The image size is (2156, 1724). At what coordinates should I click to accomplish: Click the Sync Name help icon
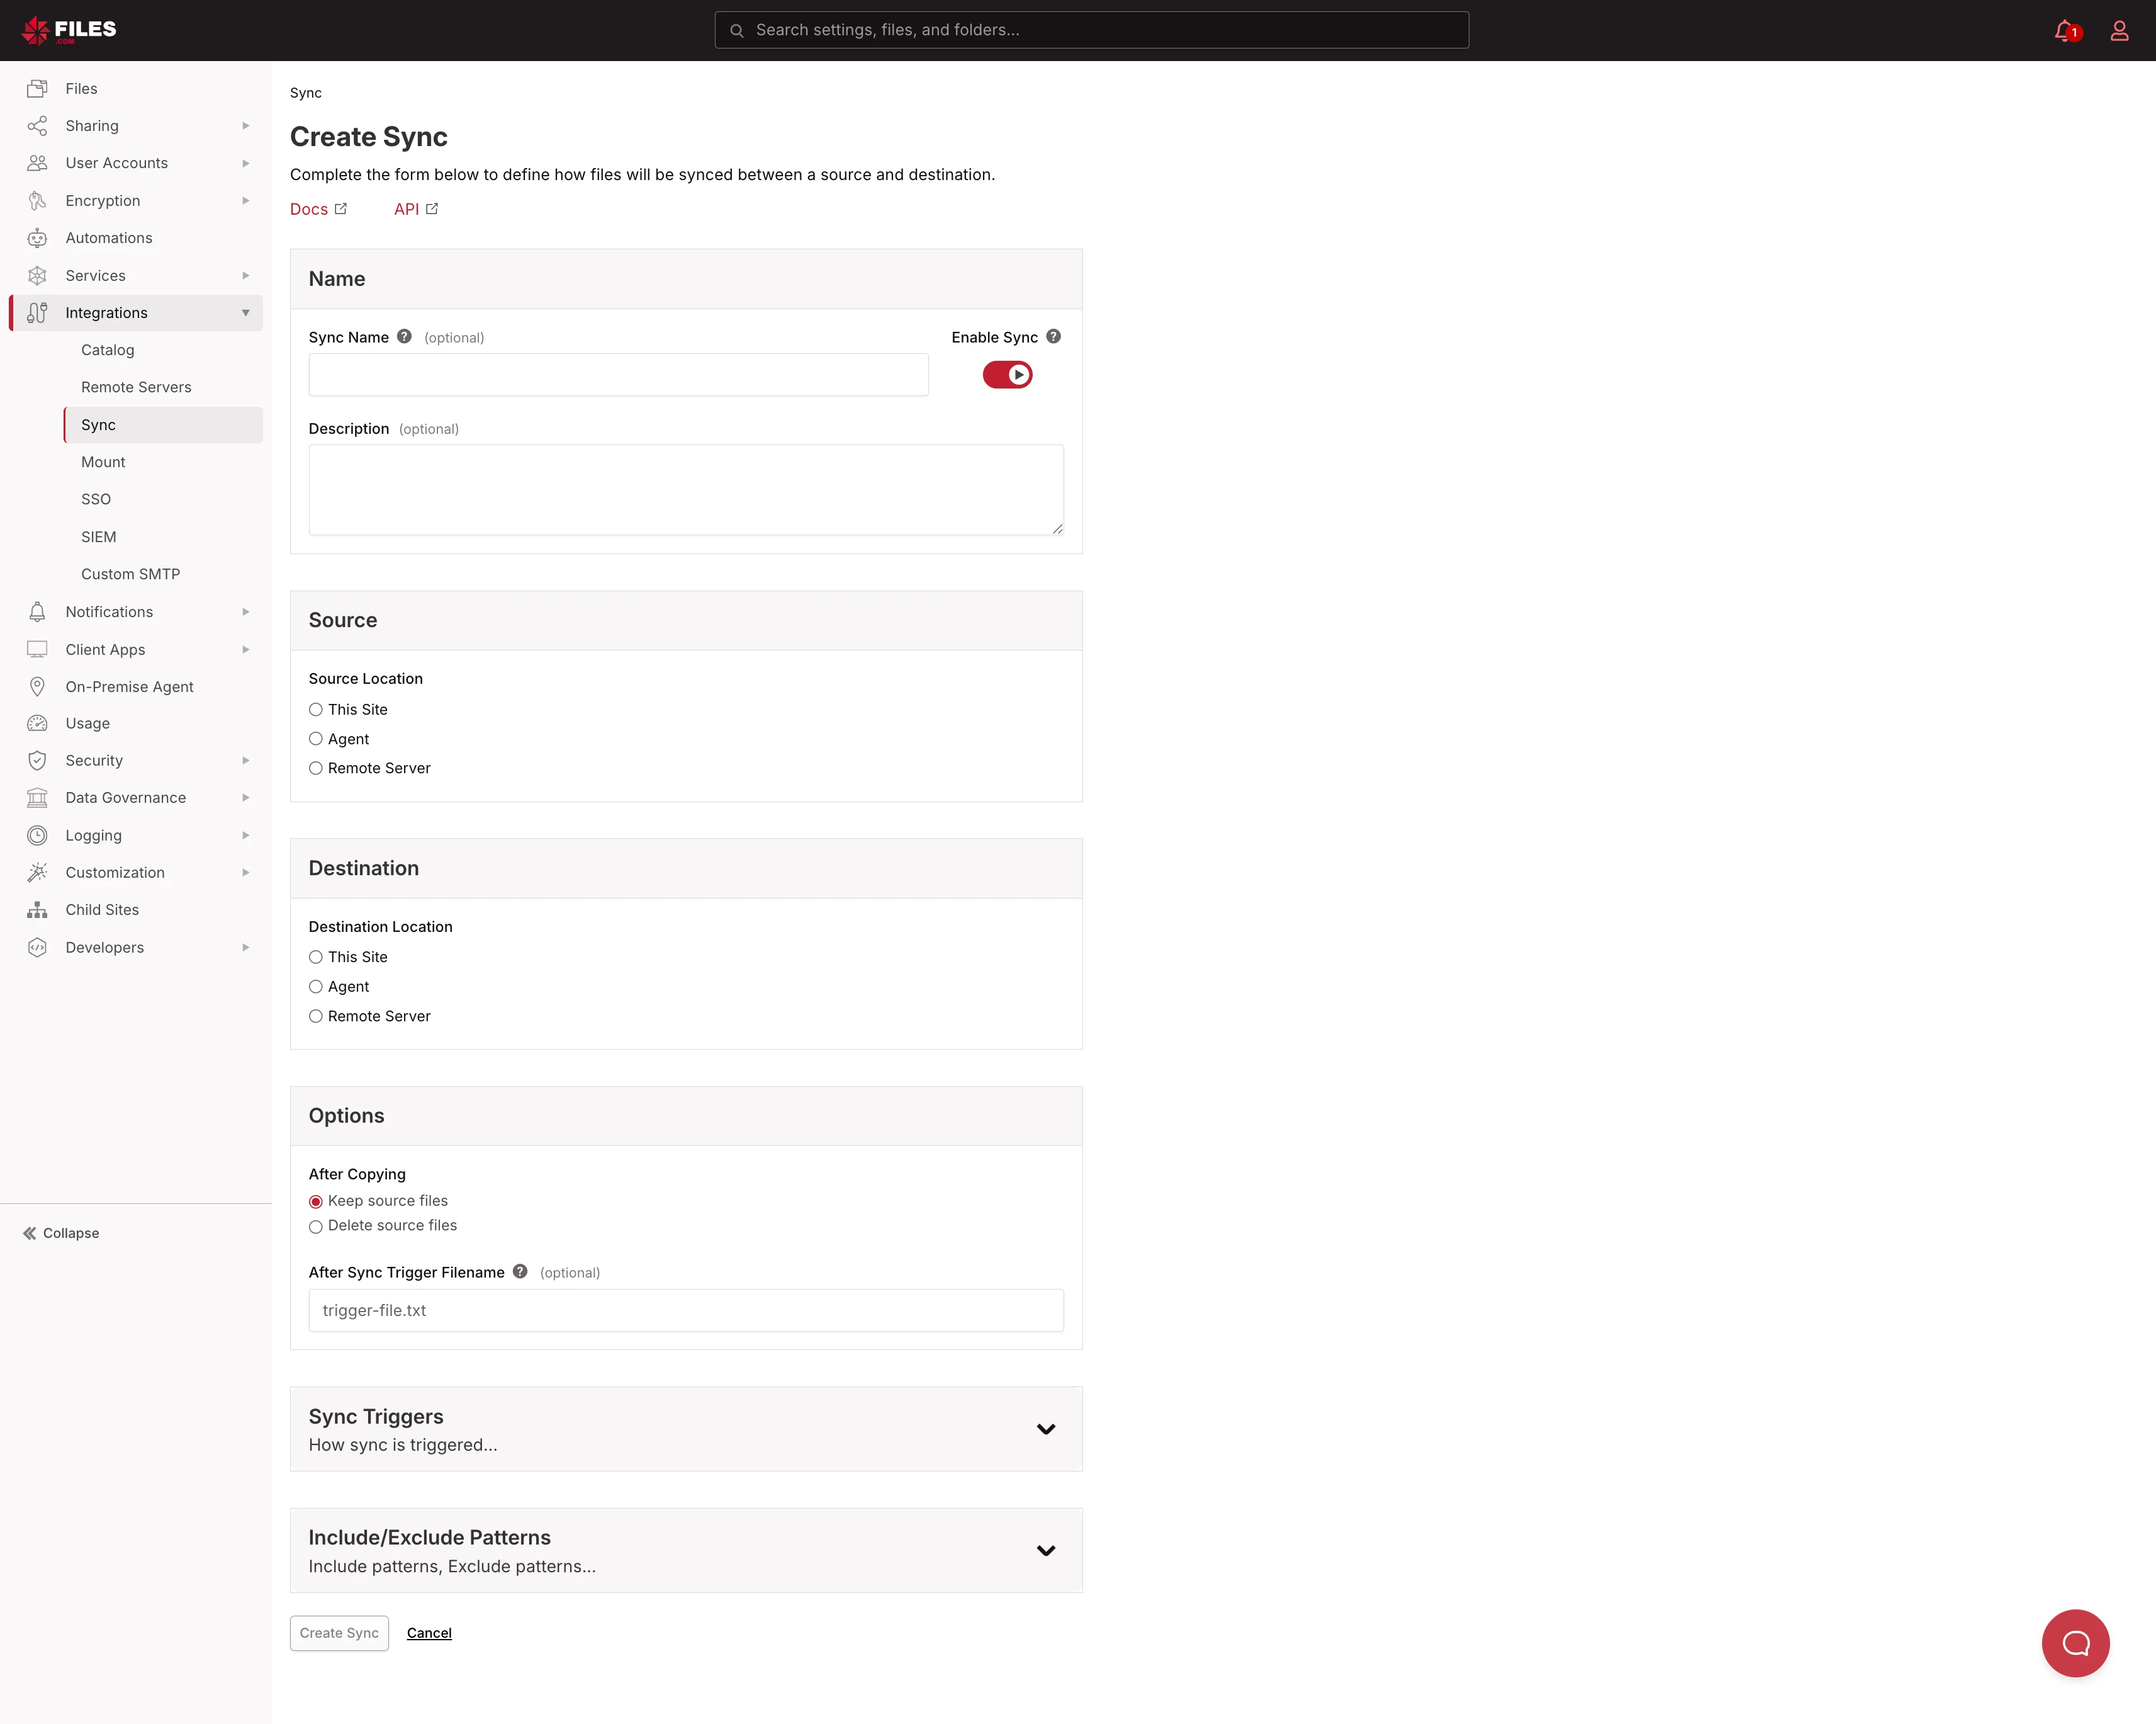(404, 336)
